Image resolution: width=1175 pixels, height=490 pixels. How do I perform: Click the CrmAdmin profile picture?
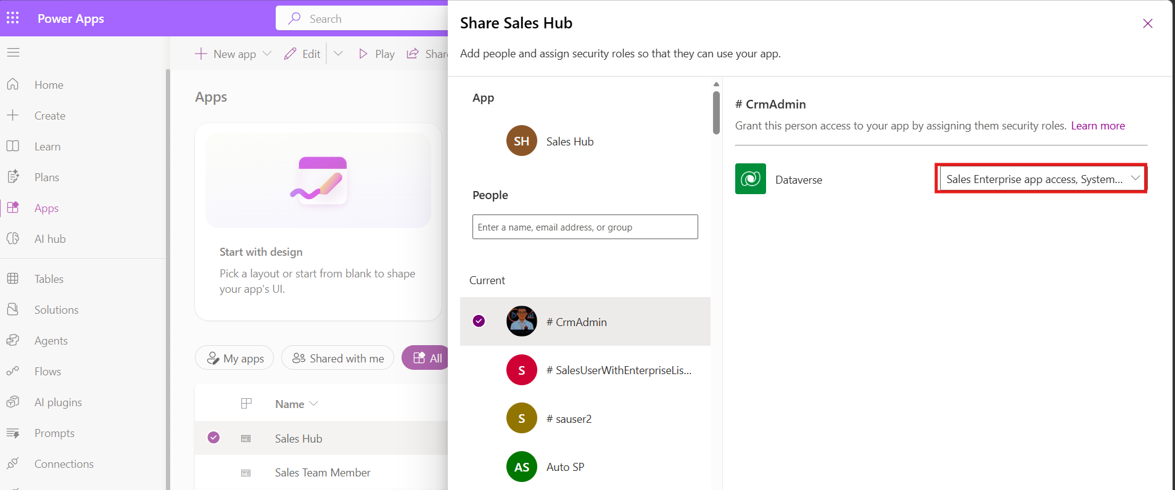(x=522, y=321)
